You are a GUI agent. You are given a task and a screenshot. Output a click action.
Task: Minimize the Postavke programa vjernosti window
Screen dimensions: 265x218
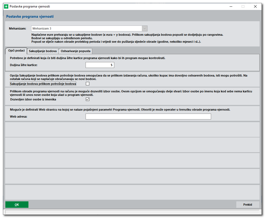click(x=231, y=6)
